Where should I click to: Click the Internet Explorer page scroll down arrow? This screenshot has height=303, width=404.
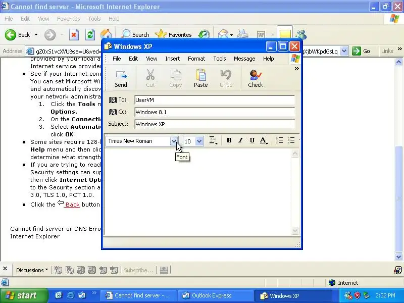tap(398, 257)
